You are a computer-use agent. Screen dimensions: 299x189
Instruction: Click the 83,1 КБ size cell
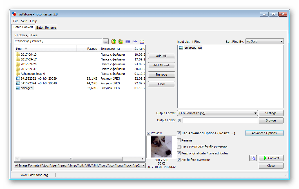click(x=92, y=78)
